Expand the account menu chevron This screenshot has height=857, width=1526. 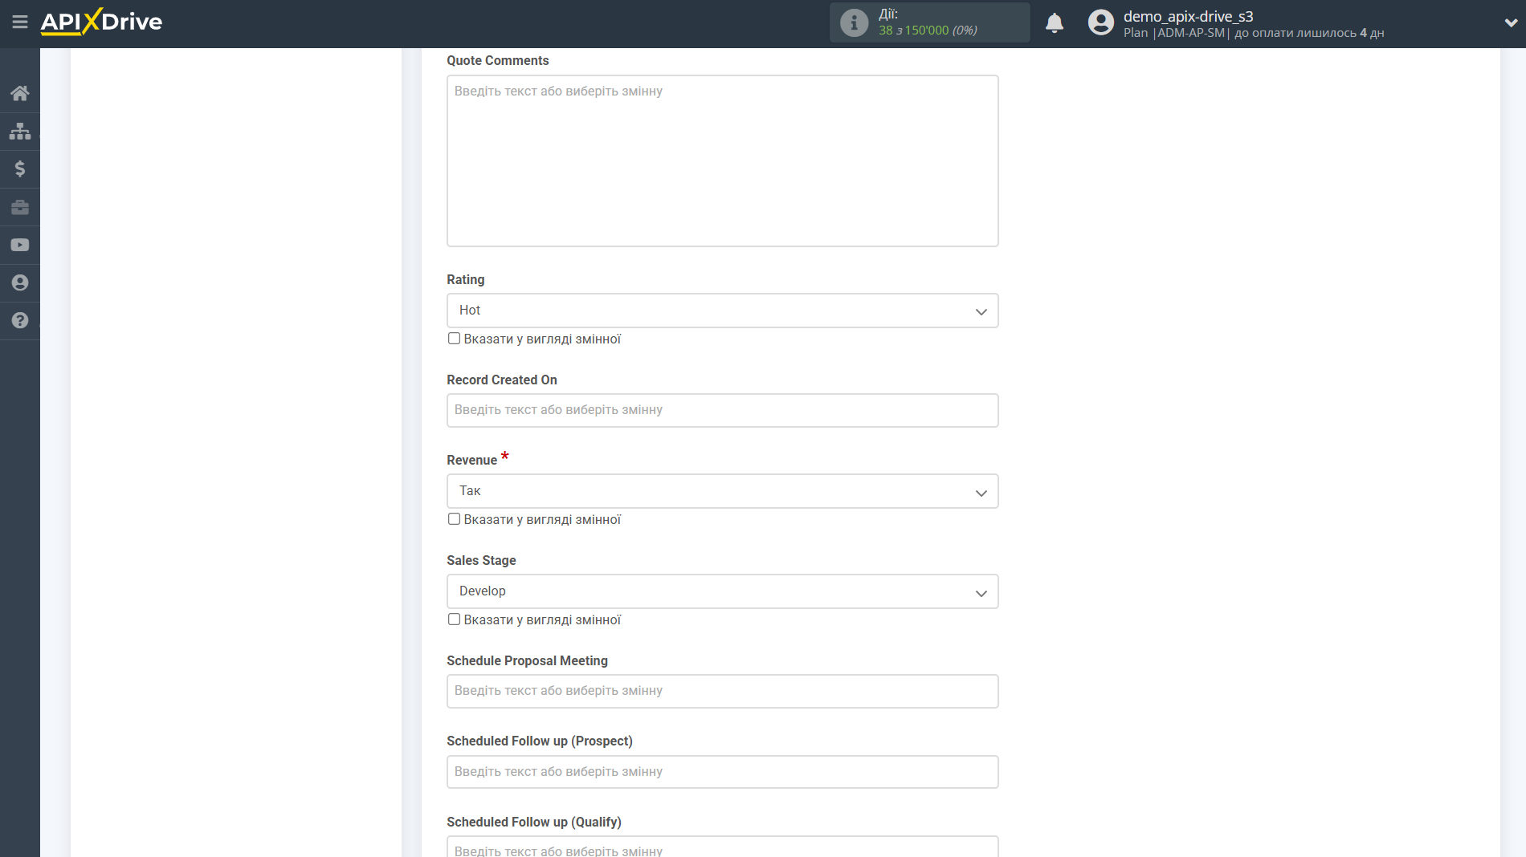click(x=1511, y=22)
